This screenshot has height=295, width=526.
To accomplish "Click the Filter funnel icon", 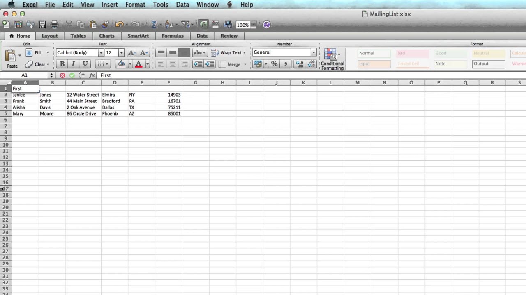I will pyautogui.click(x=185, y=25).
